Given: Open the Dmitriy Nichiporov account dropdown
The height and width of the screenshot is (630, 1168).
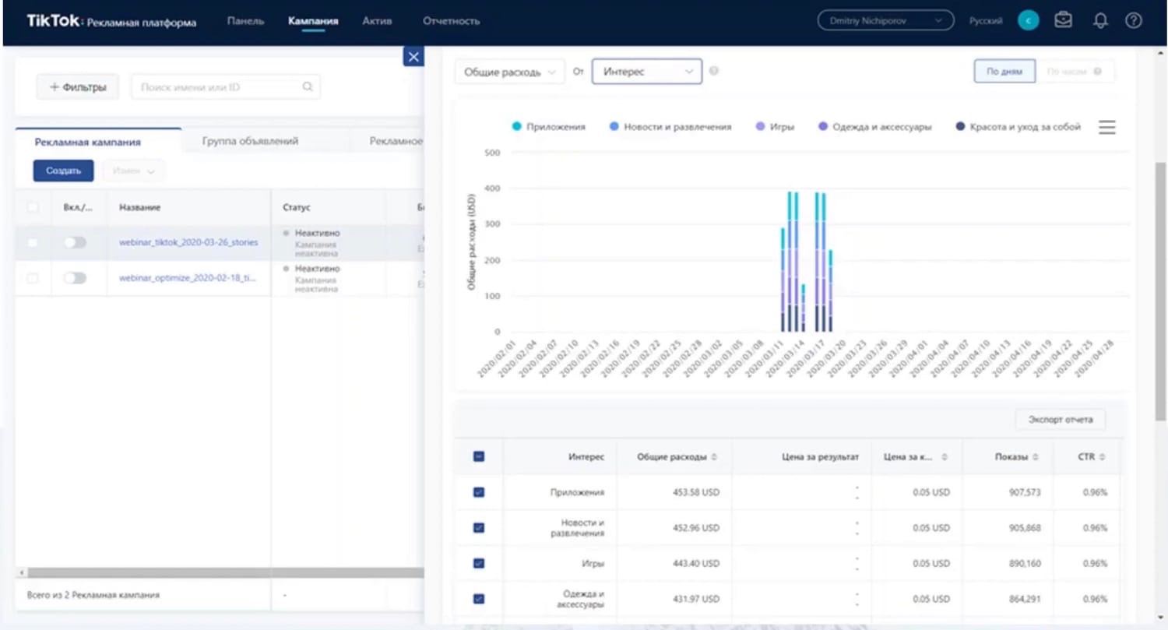Looking at the screenshot, I should 885,21.
